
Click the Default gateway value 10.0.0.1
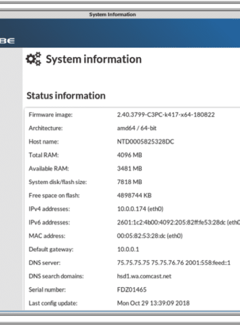[x=128, y=249]
